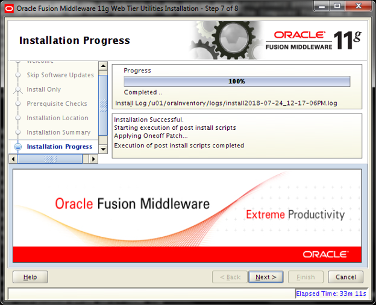Select the Prerequisite Checks step

57,104
